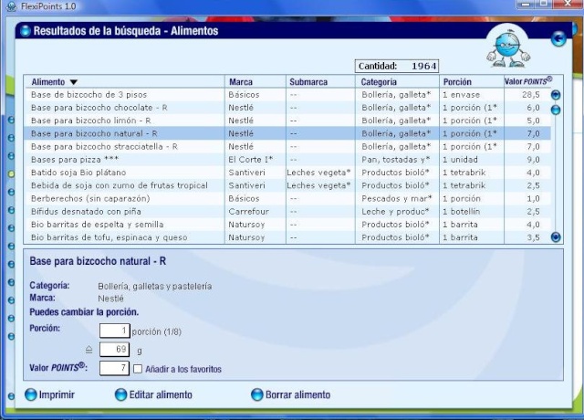Select row Berberechos (sin caparazón)
Screen dimensions: 584x420
[287, 199]
